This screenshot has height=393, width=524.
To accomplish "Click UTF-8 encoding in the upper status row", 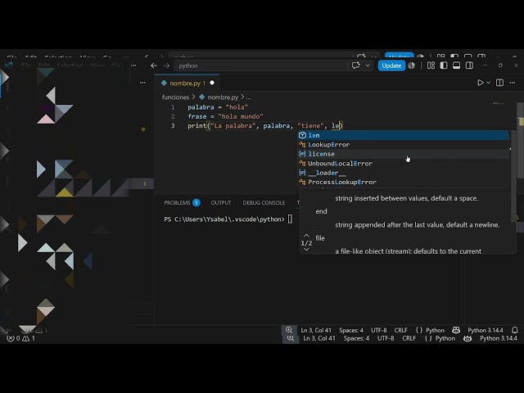I will [x=378, y=330].
